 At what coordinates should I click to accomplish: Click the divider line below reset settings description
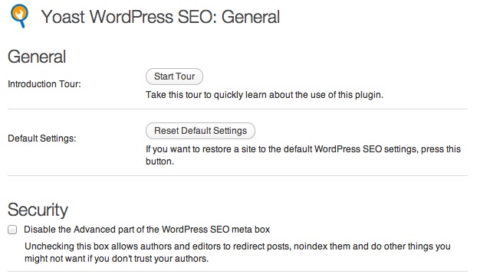(x=238, y=175)
